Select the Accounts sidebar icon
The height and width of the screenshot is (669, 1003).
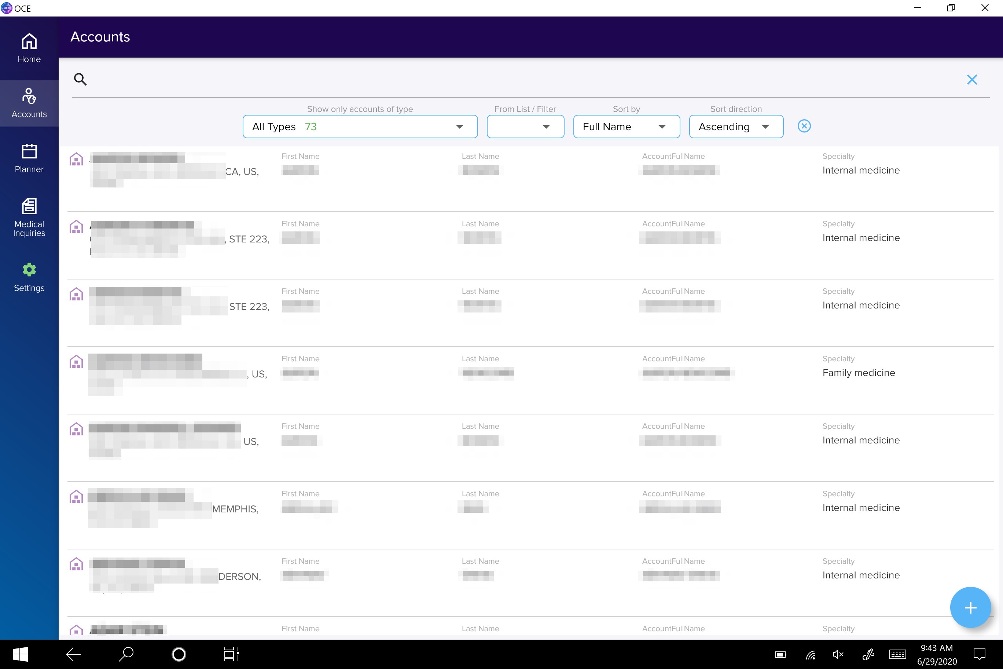[29, 102]
